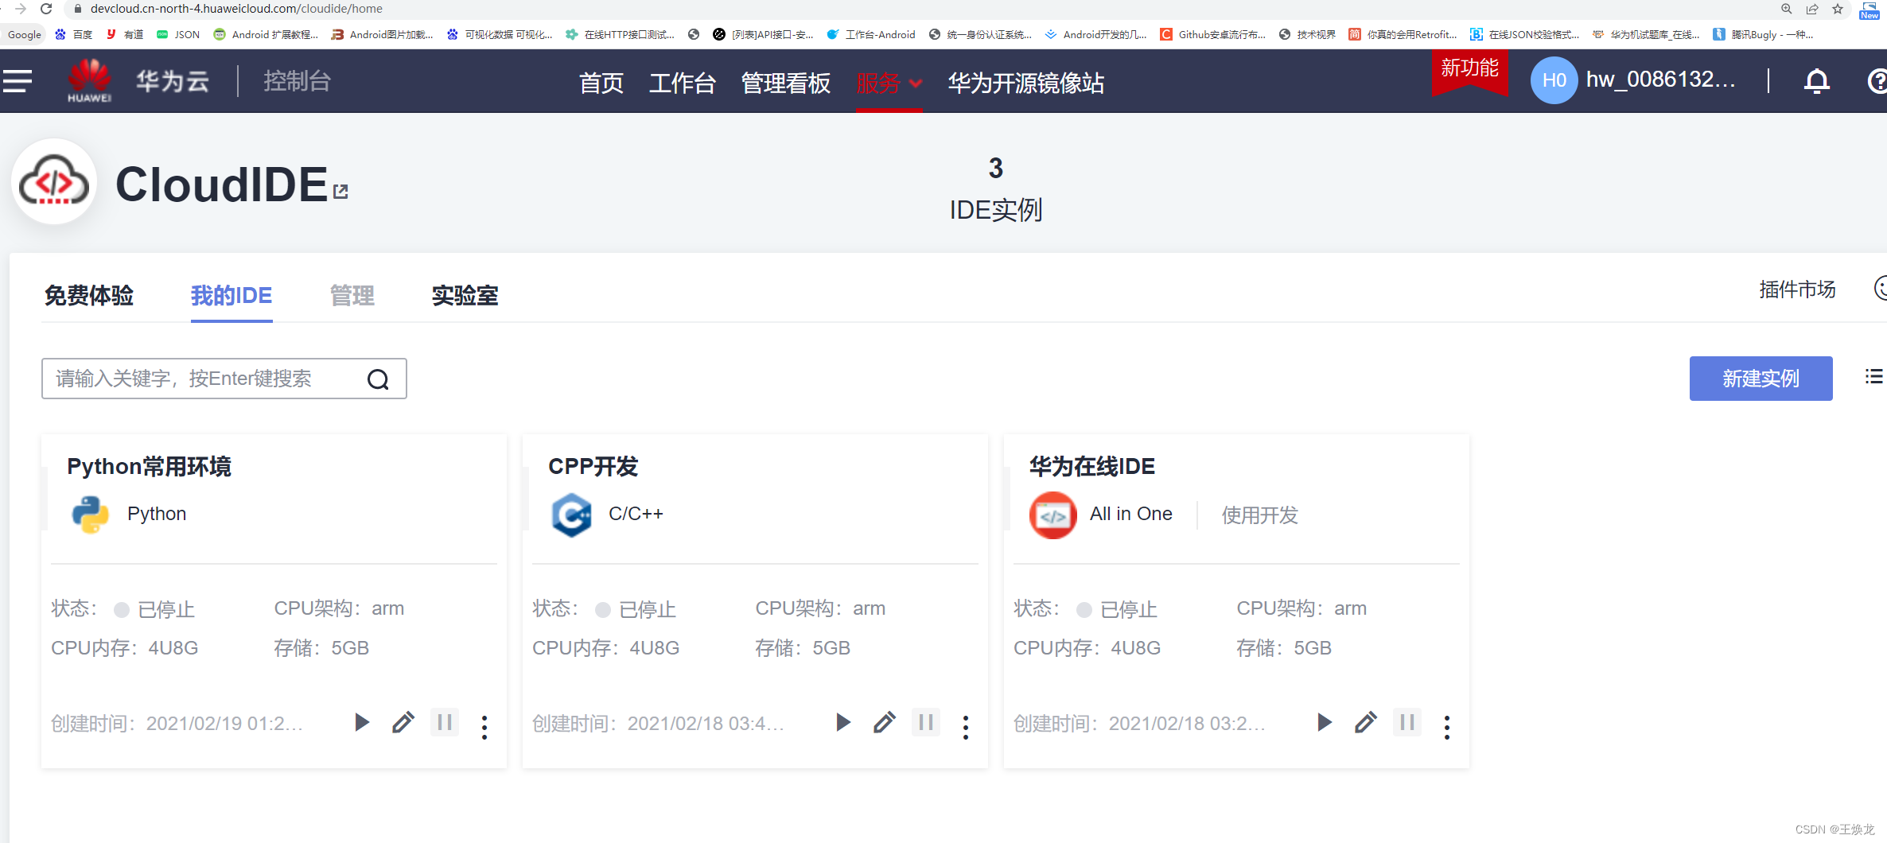This screenshot has width=1887, height=843.
Task: Open CloudIDE external link icon
Action: [340, 191]
